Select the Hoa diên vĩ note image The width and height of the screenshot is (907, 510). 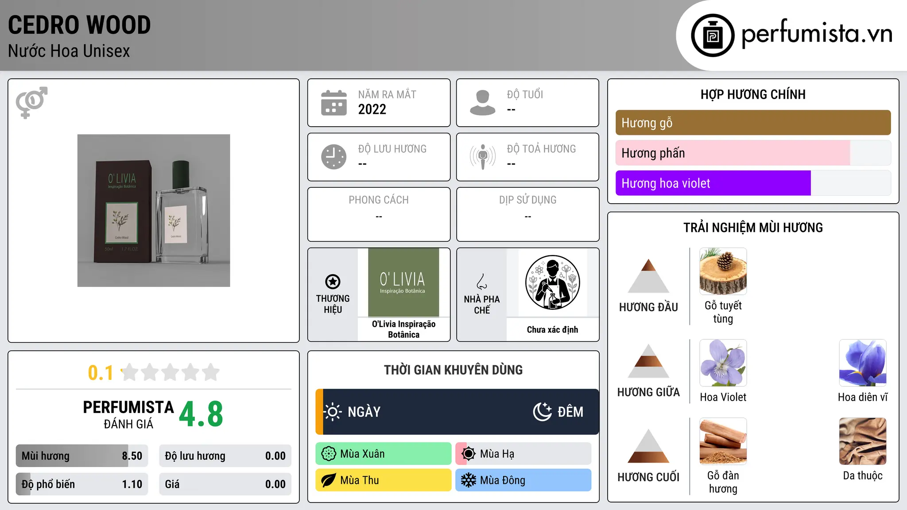[863, 363]
